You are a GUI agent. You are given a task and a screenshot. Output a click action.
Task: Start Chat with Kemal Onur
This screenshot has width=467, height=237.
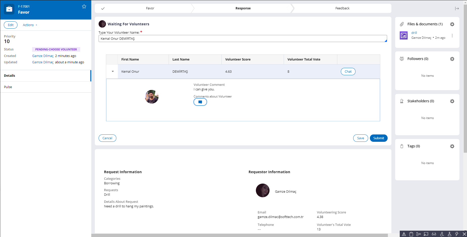point(348,72)
